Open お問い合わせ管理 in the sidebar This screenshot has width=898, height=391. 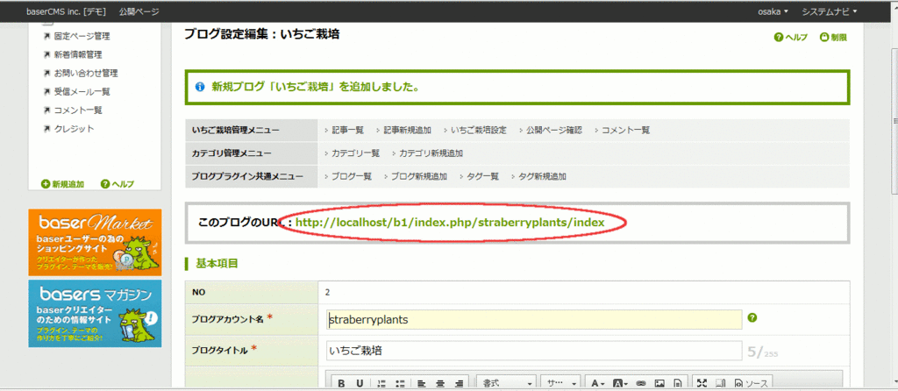[x=86, y=74]
